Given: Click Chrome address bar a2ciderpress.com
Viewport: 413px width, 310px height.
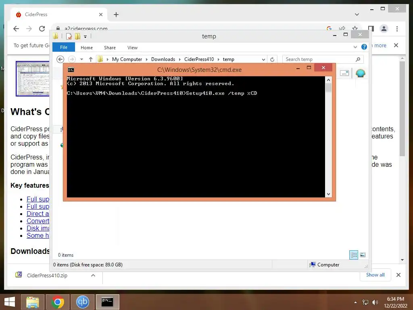Looking at the screenshot, I should click(86, 29).
